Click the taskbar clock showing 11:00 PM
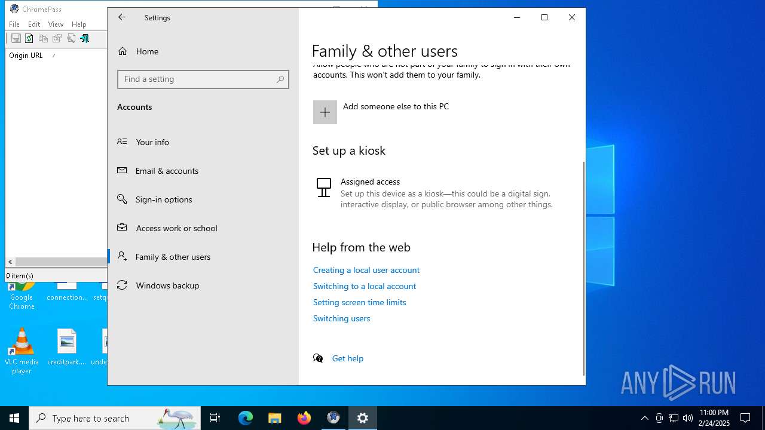 [x=714, y=418]
